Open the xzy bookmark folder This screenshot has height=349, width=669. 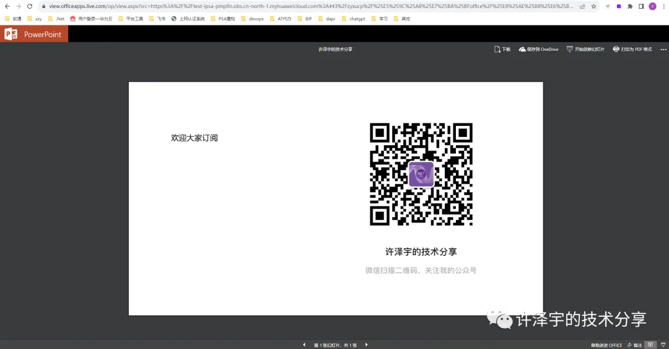click(x=34, y=19)
